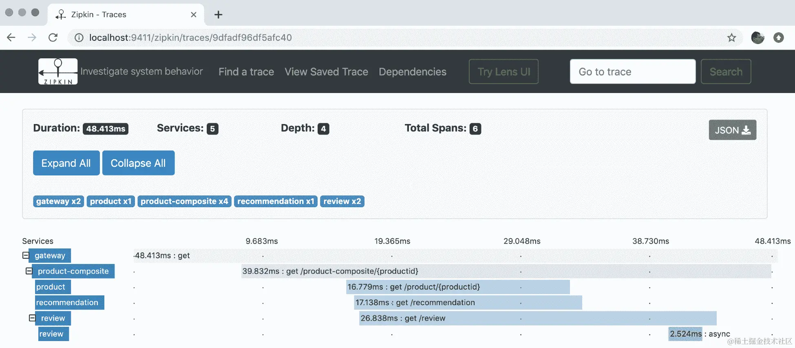Screen dimensions: 795x348
Task: Select the product service label
Action: tap(53, 287)
